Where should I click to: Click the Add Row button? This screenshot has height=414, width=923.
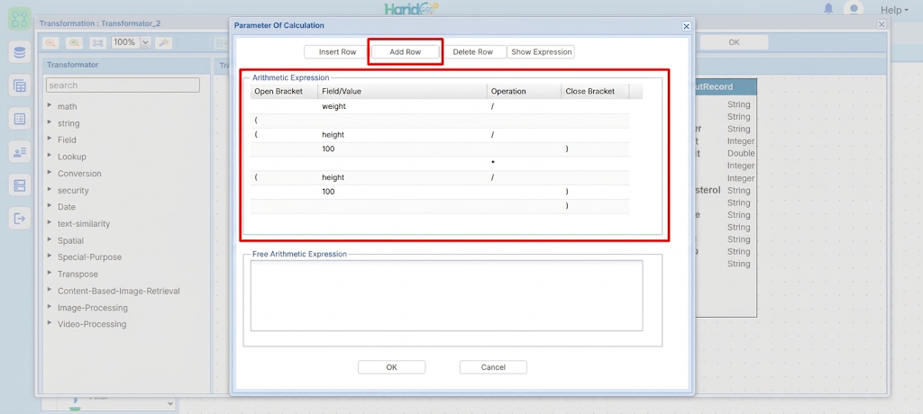(406, 52)
